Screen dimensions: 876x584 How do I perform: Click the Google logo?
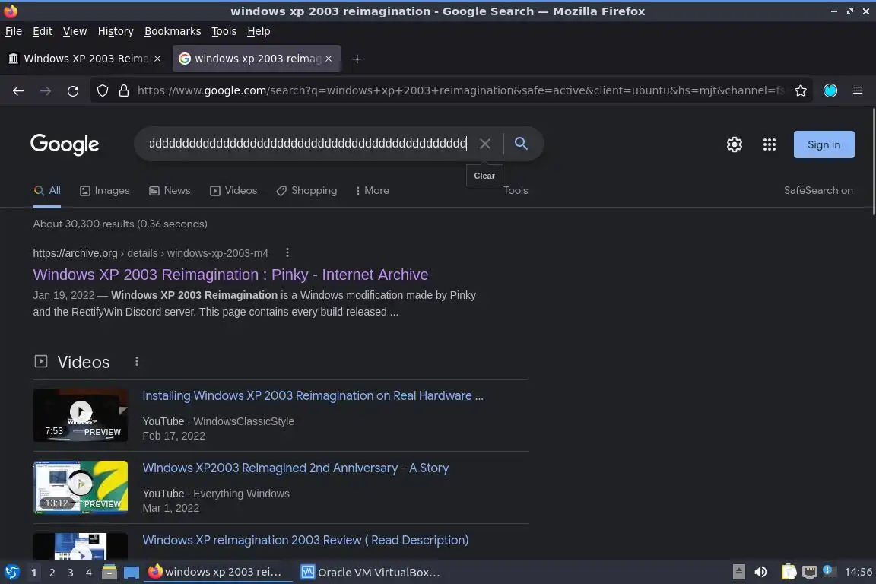(x=65, y=144)
